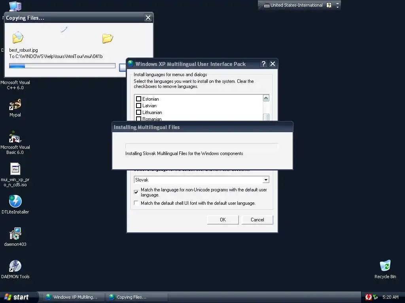Click the language list scrollbar thumb
405x303 pixels.
[266, 117]
